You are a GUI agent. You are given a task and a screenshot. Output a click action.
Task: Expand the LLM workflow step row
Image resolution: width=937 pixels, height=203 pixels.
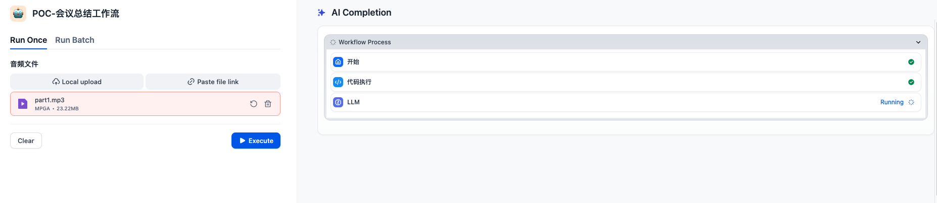pyautogui.click(x=626, y=102)
